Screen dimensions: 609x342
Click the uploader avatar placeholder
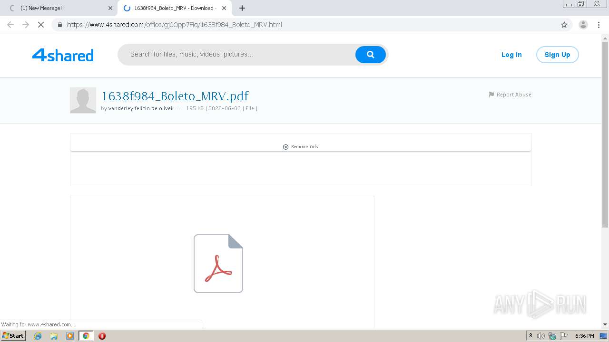click(x=83, y=100)
